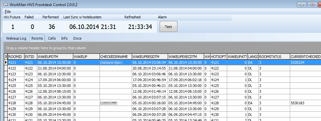321x121 pixels.
Task: Minimize the WorkMan window
Action: (301, 5)
